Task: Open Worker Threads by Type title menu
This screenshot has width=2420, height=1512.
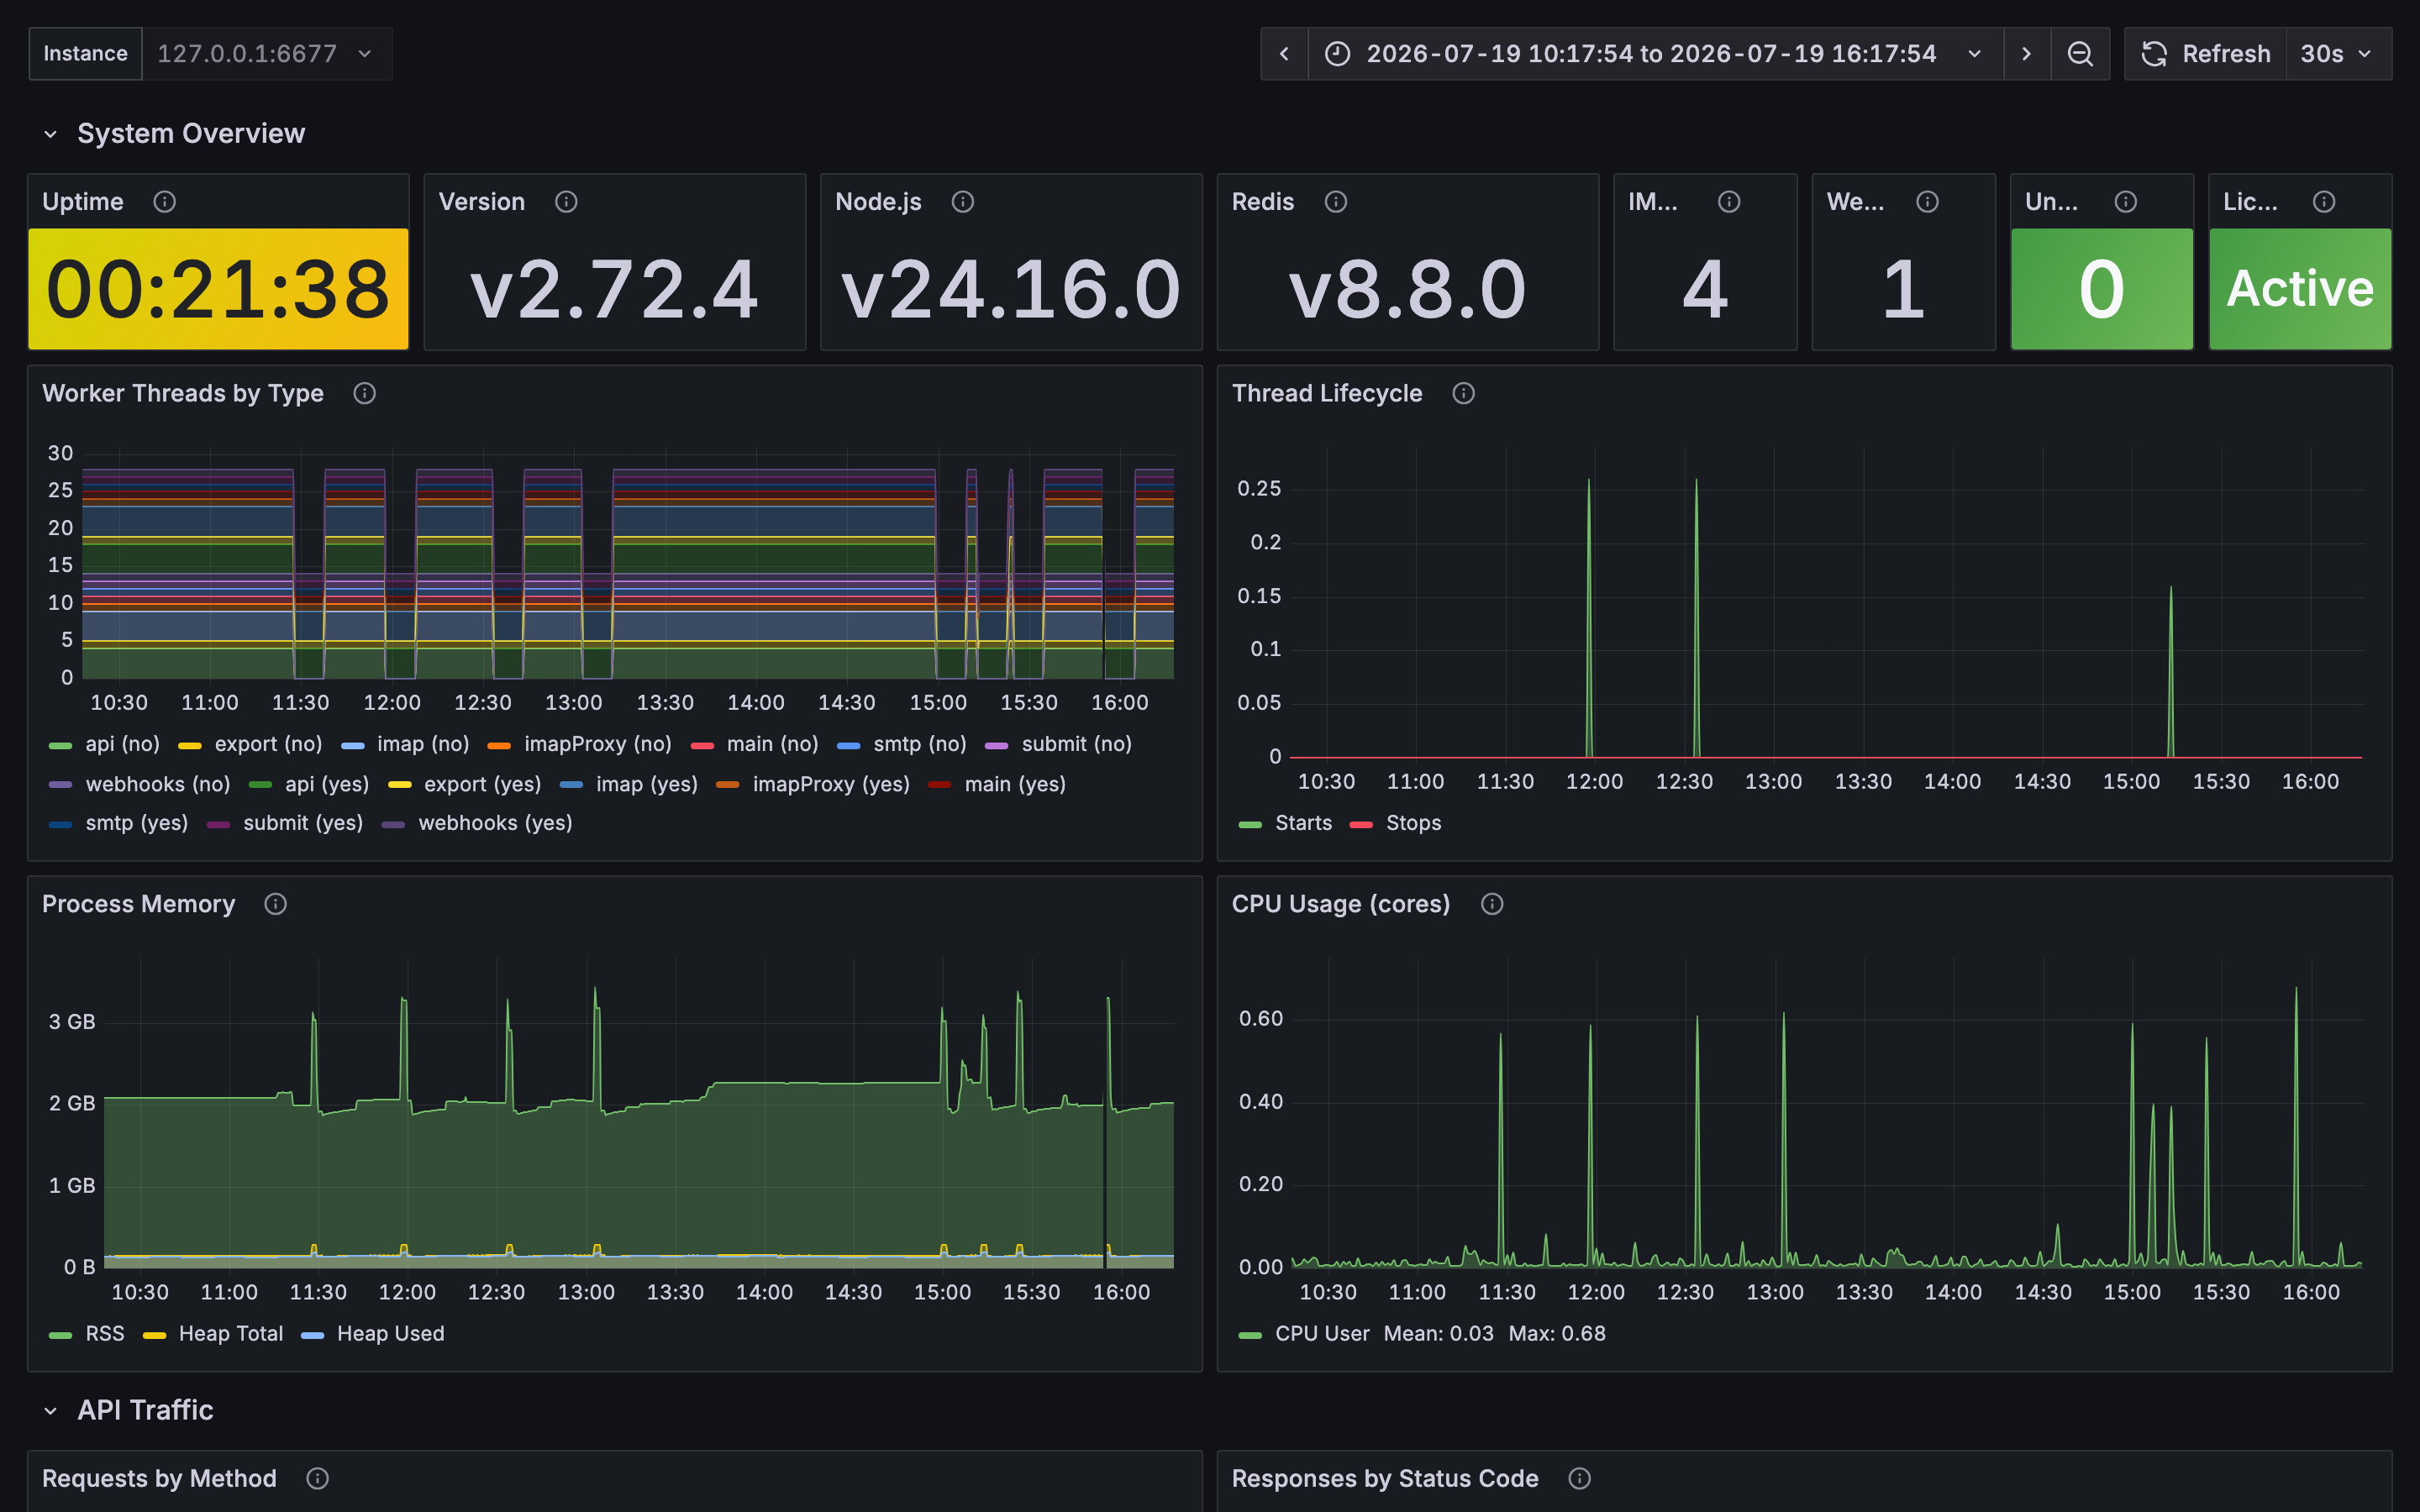Action: click(x=183, y=393)
